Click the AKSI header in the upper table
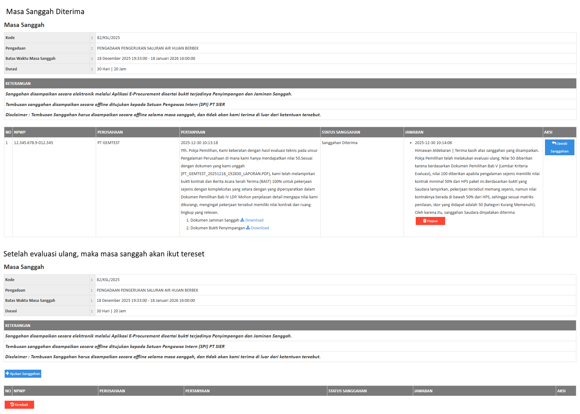 [x=548, y=132]
